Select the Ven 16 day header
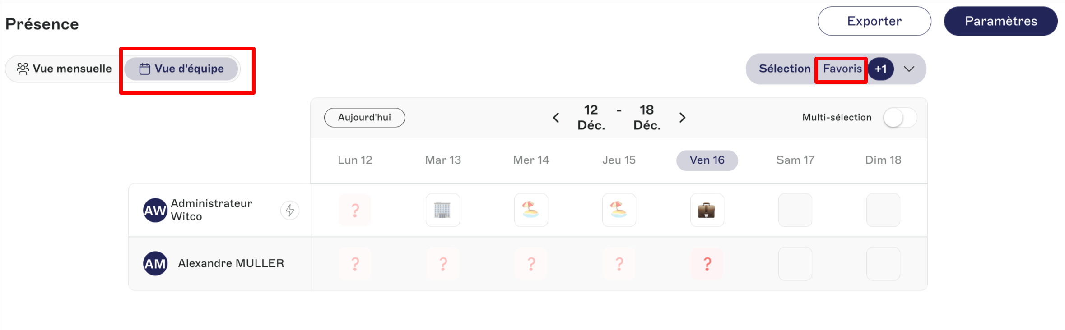 pyautogui.click(x=707, y=160)
